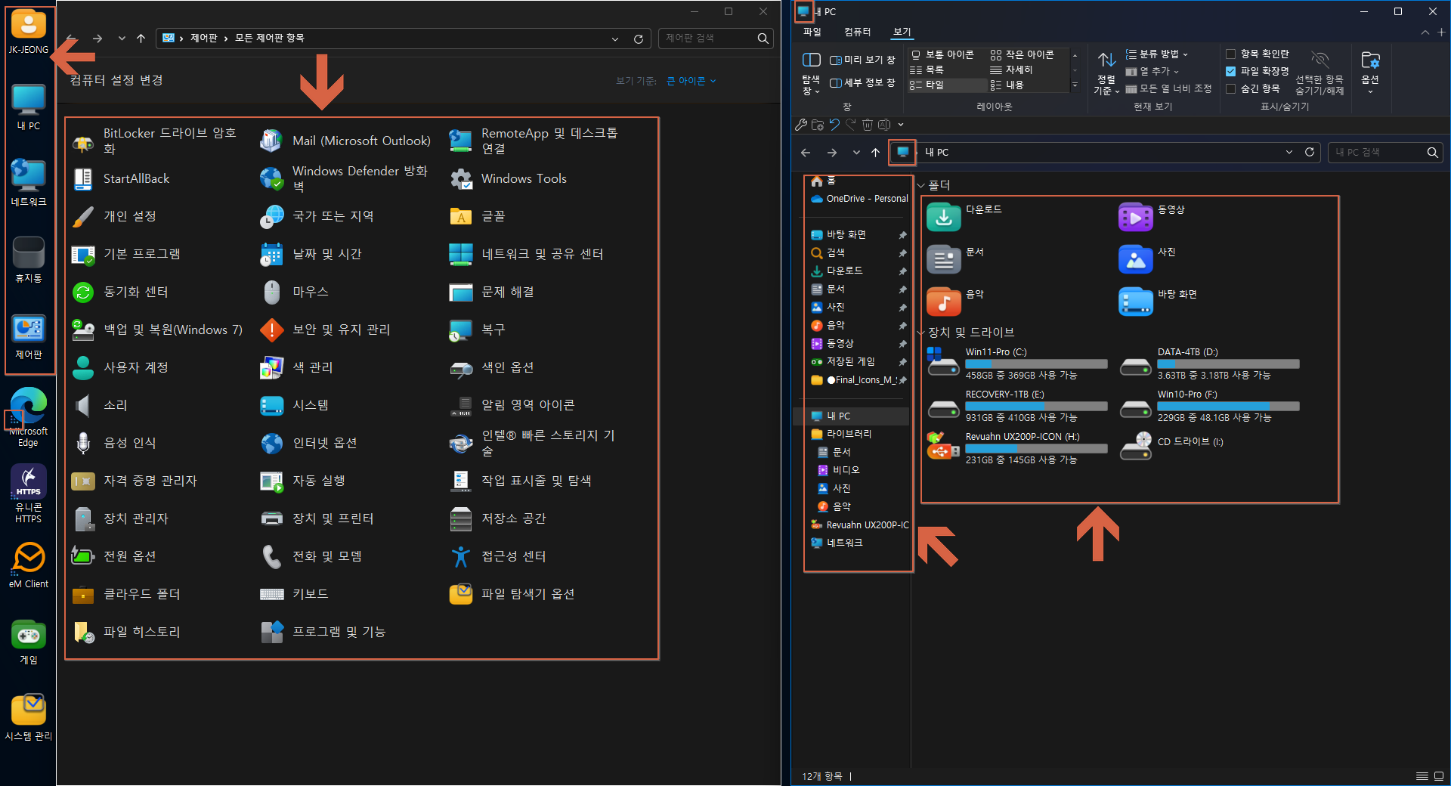1451x786 pixels.
Task: Toggle 세부 정보 창 pane
Action: (862, 83)
